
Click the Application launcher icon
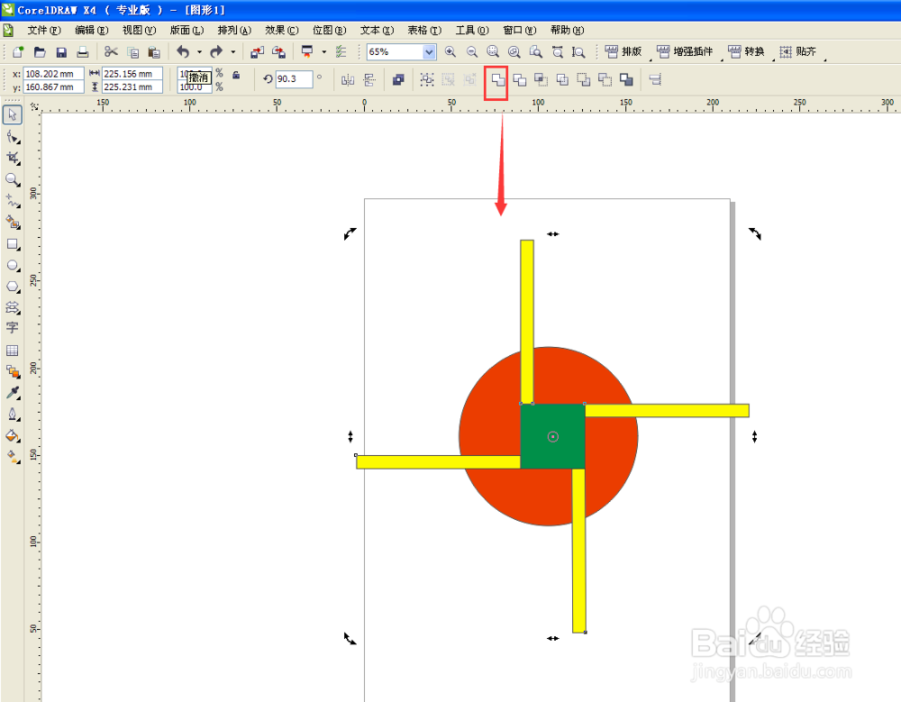tap(307, 51)
